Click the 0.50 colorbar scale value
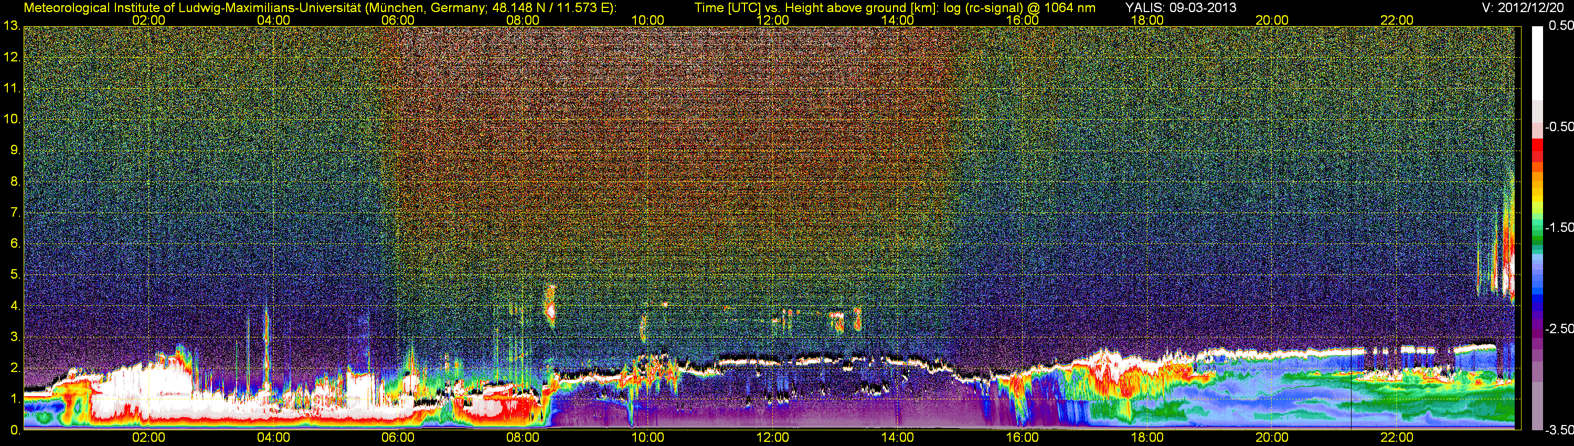The height and width of the screenshot is (446, 1574). point(1561,26)
